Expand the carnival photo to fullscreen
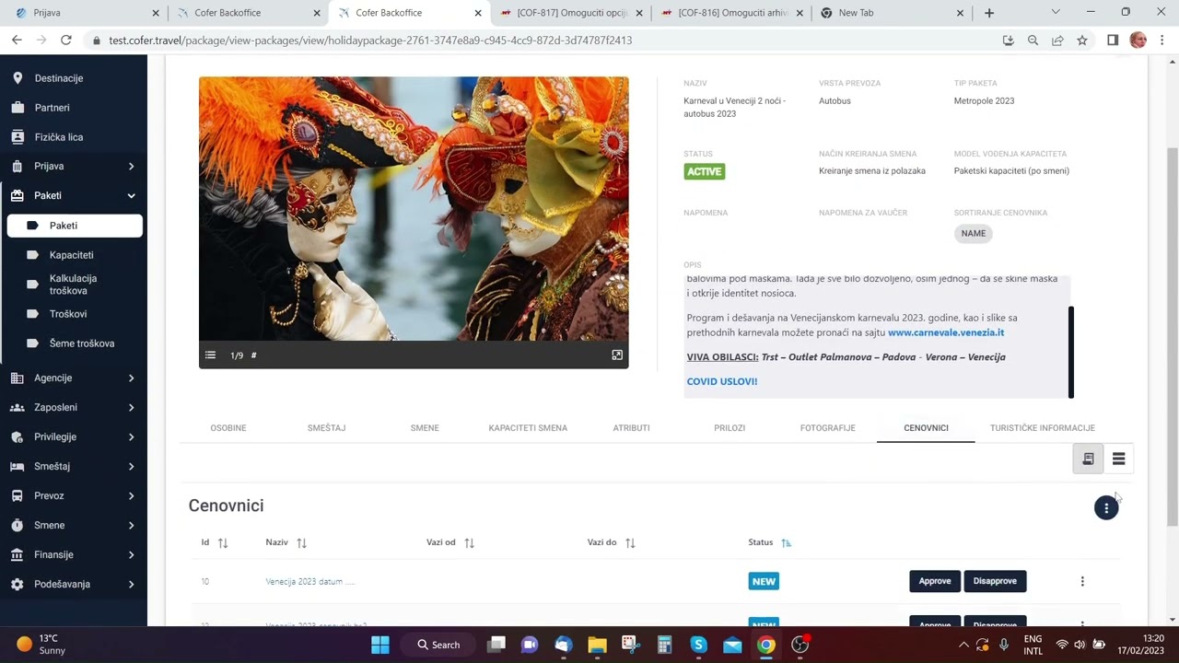Screen dimensions: 1179x663 click(617, 355)
